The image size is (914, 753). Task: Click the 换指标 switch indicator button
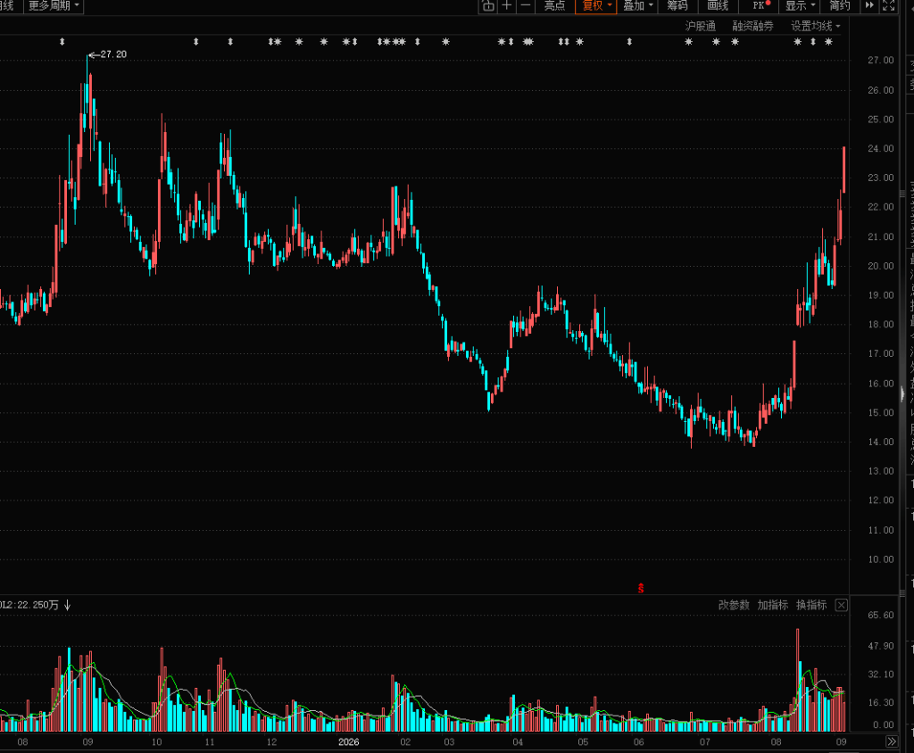click(811, 605)
